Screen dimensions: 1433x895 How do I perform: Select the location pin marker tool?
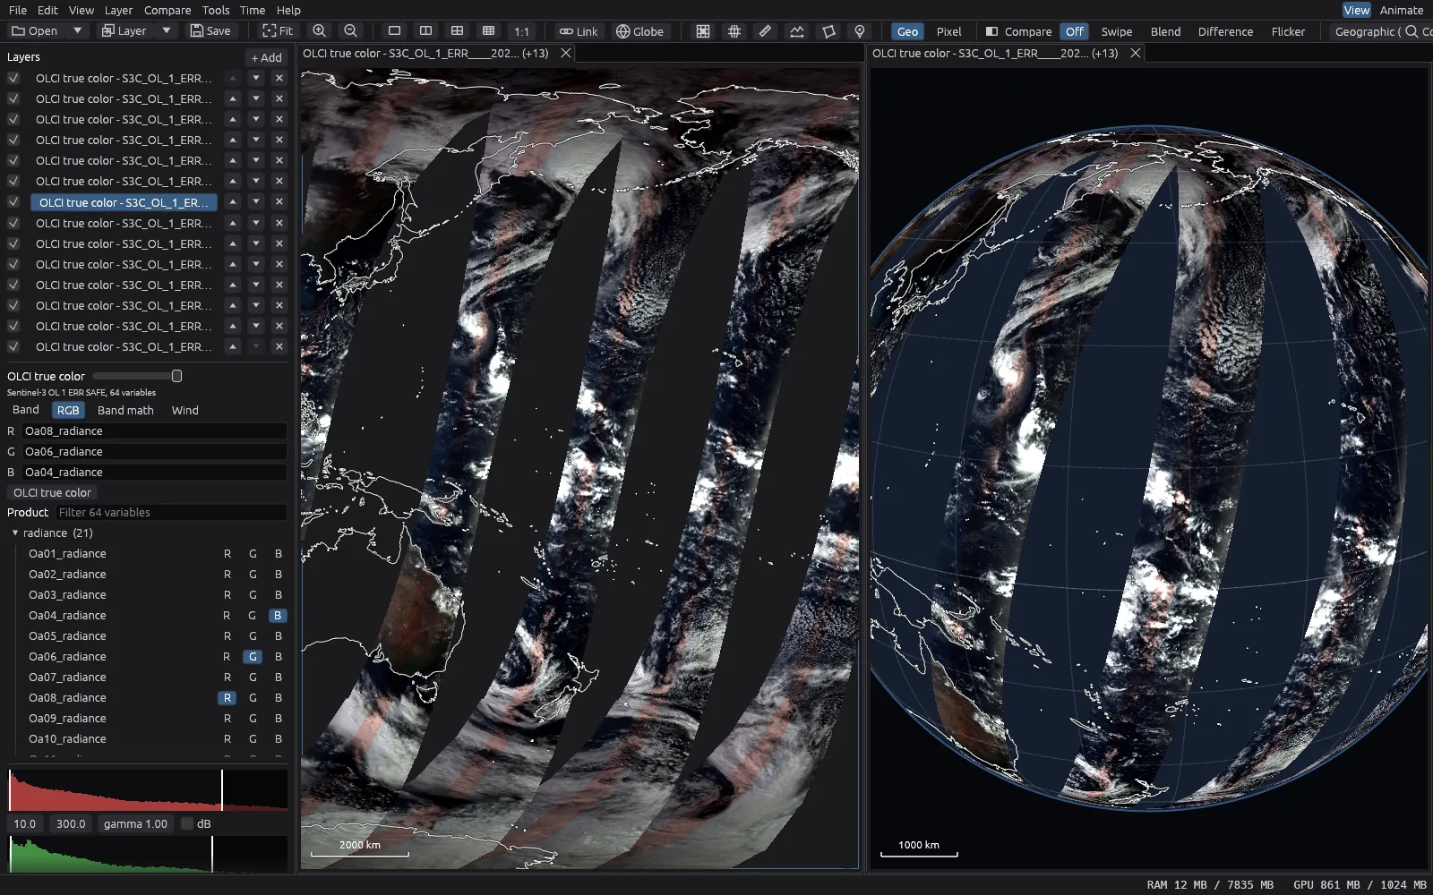coord(860,31)
